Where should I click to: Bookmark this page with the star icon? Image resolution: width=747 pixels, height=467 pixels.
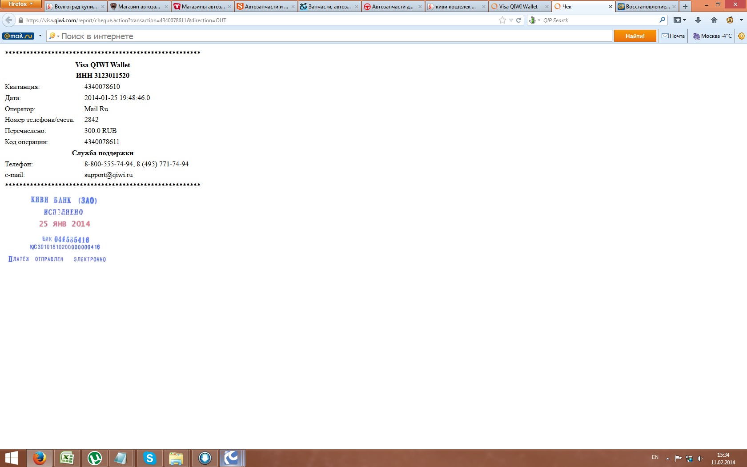point(502,20)
